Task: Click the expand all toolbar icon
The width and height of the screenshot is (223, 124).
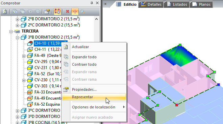Action: (x=15, y=12)
